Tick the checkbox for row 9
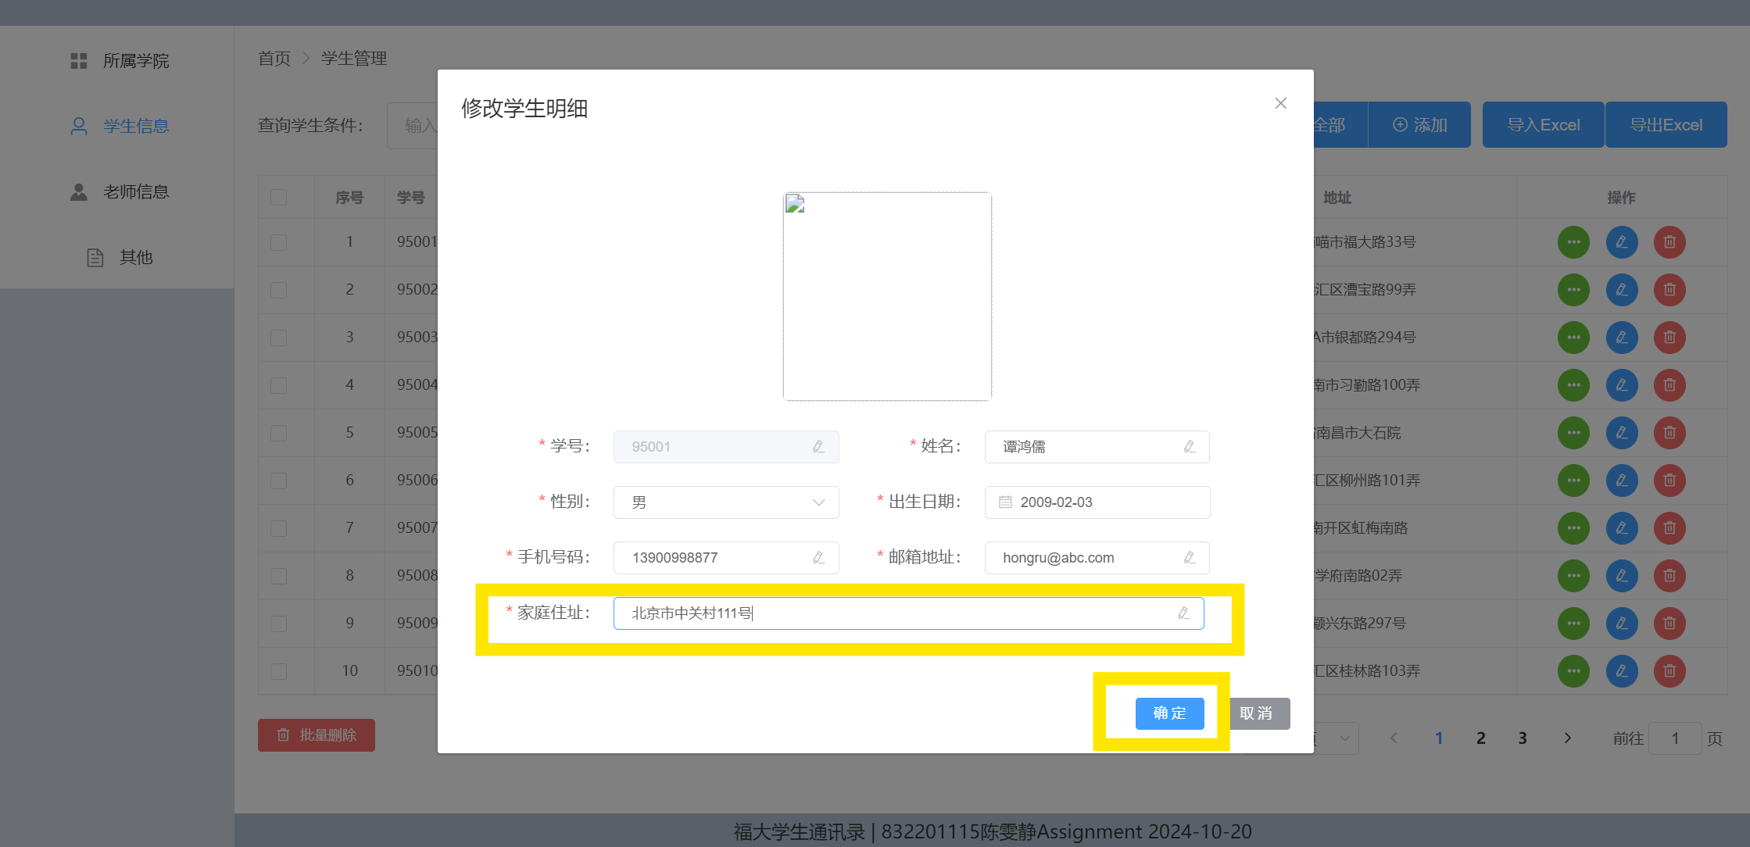Viewport: 1750px width, 847px height. coord(279,624)
